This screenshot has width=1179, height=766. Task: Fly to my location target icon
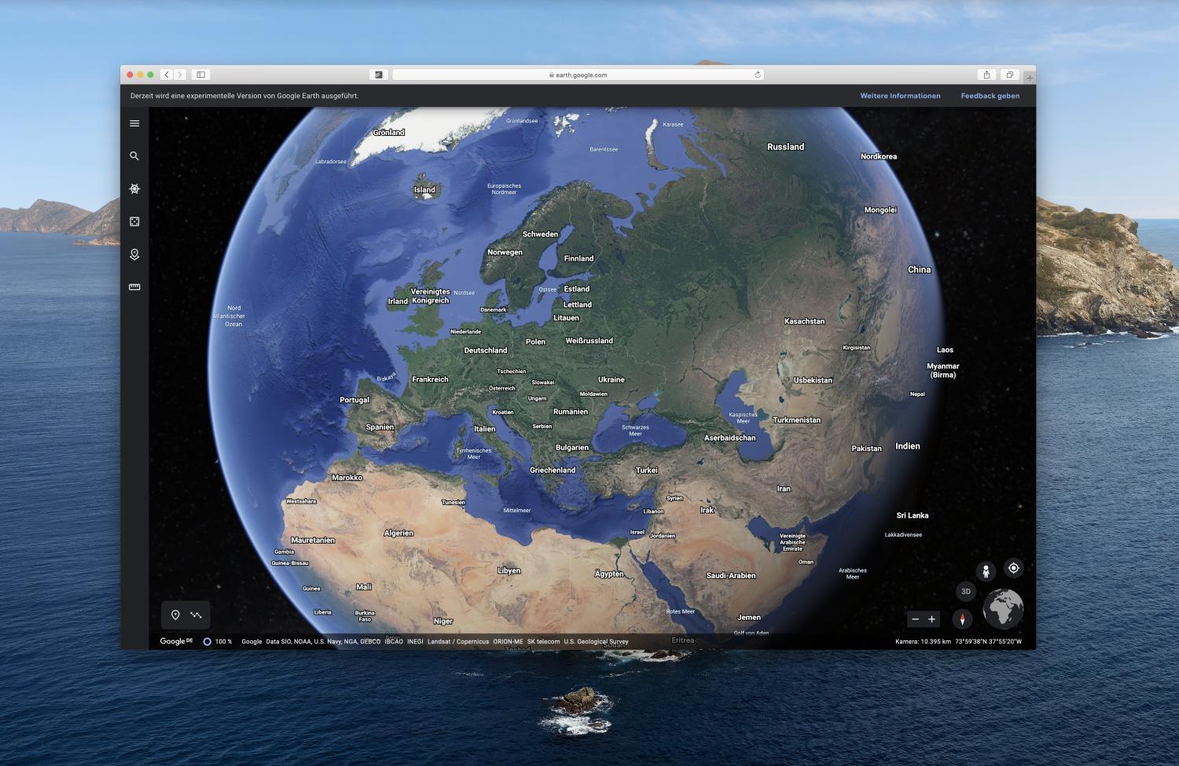coord(1014,568)
